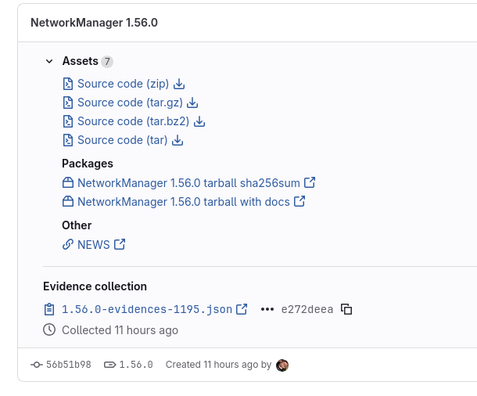This screenshot has width=477, height=396.
Task: Click file icon before Source code (zip)
Action: point(68,84)
